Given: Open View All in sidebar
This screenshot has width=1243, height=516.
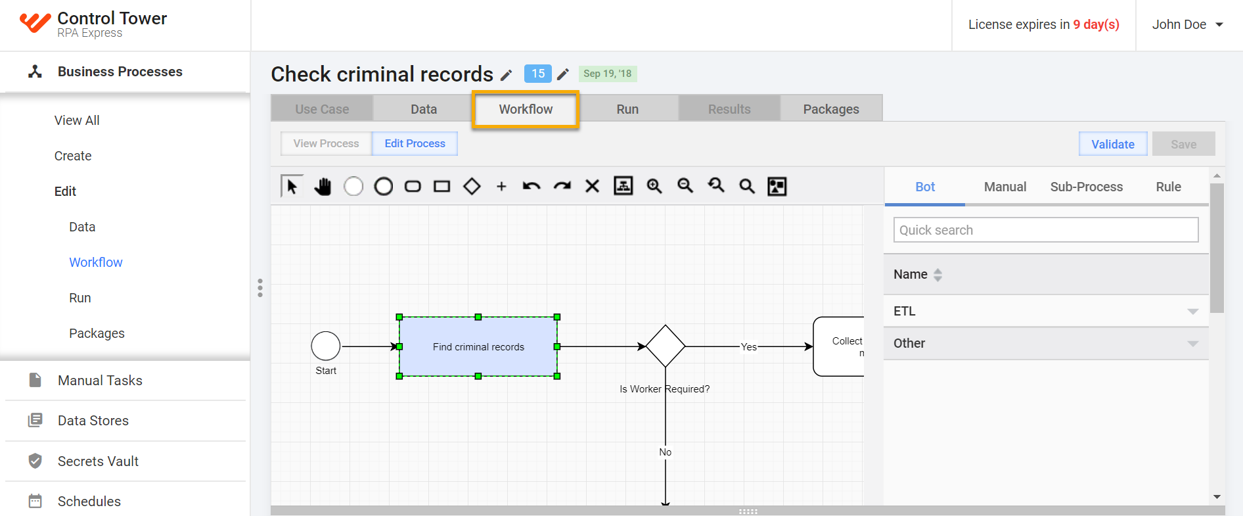Looking at the screenshot, I should pos(77,120).
